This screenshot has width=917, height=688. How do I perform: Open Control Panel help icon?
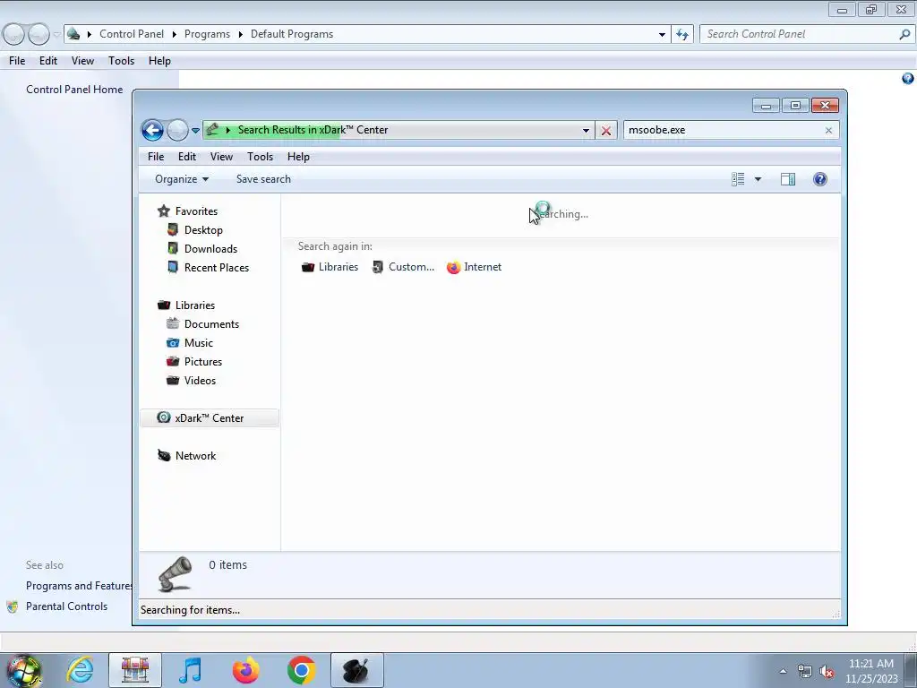pyautogui.click(x=908, y=79)
